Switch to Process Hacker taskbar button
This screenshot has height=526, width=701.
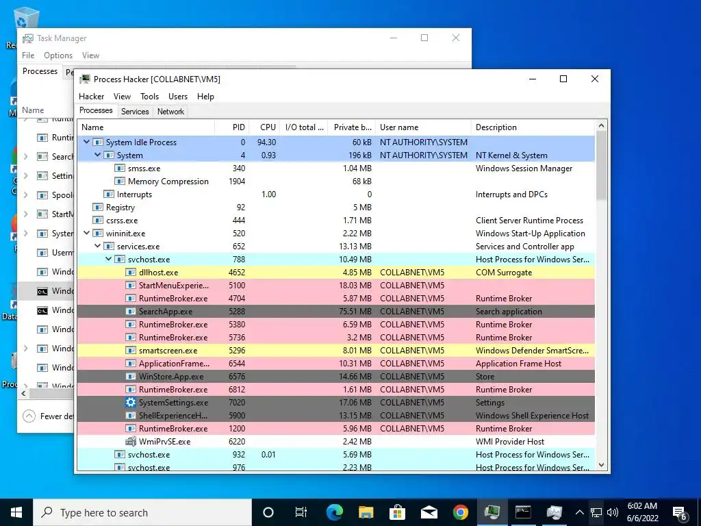[x=492, y=512]
